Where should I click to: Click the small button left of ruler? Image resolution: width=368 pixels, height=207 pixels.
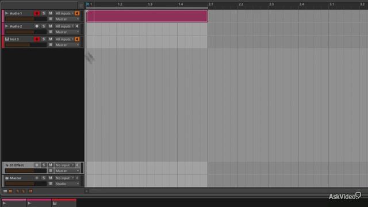pos(81,5)
